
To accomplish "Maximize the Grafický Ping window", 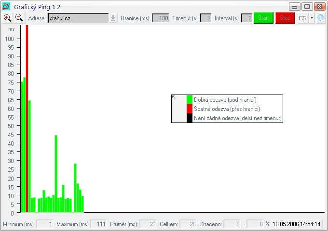I will click(307, 7).
